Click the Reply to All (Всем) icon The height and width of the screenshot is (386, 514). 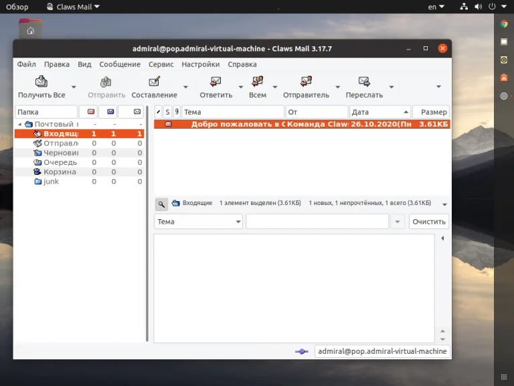tap(257, 81)
